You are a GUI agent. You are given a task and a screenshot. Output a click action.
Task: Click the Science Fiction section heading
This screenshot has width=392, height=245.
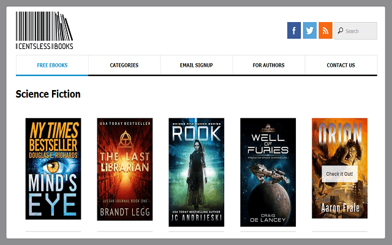(48, 94)
